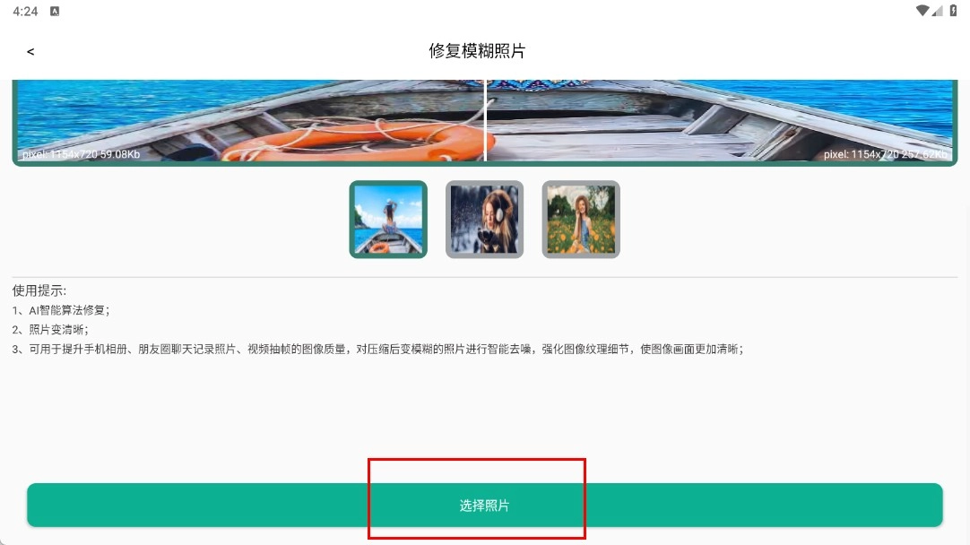Tap the cellular signal icon
This screenshot has width=970, height=545.
[937, 11]
